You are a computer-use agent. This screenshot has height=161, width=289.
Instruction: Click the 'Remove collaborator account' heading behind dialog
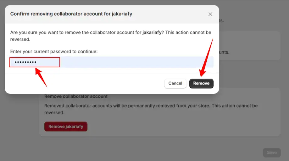[x=76, y=96]
